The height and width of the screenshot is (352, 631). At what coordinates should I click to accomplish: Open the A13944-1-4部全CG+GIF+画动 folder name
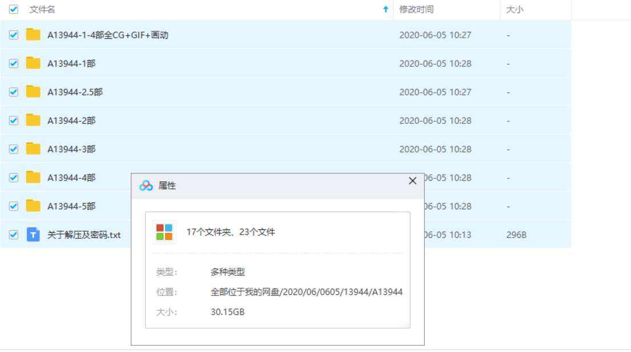[107, 35]
